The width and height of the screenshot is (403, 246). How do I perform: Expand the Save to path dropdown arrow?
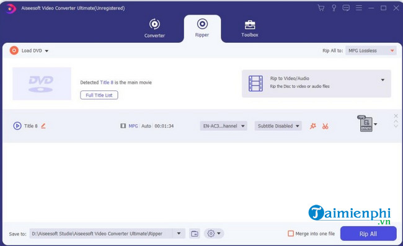coord(179,234)
